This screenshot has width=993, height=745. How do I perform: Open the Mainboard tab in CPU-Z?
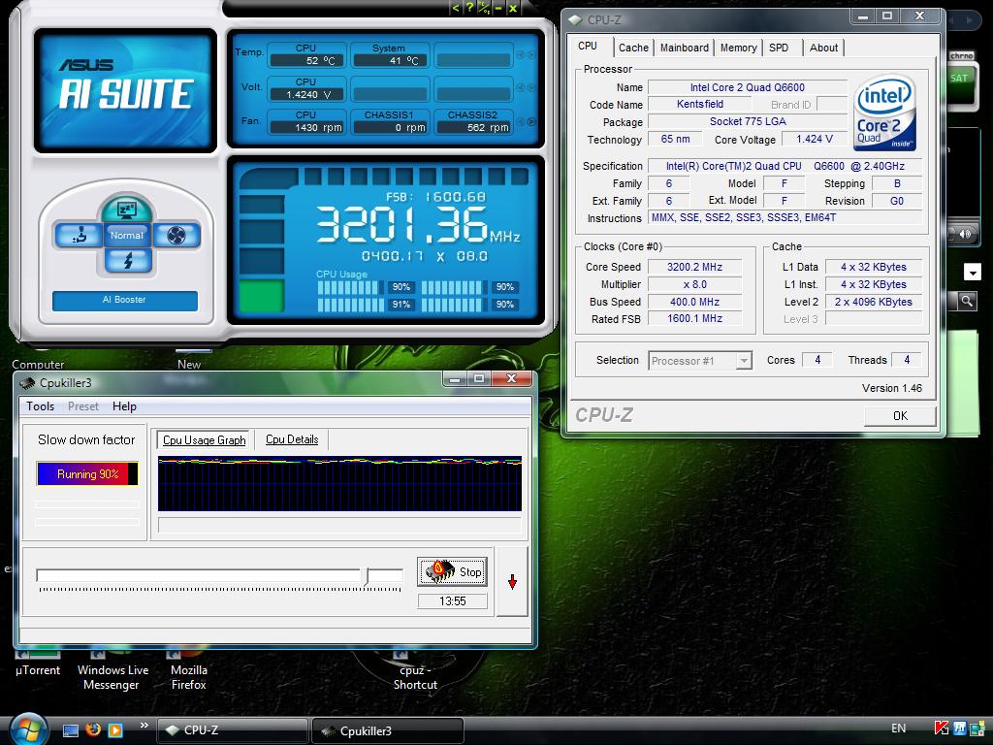pyautogui.click(x=684, y=48)
